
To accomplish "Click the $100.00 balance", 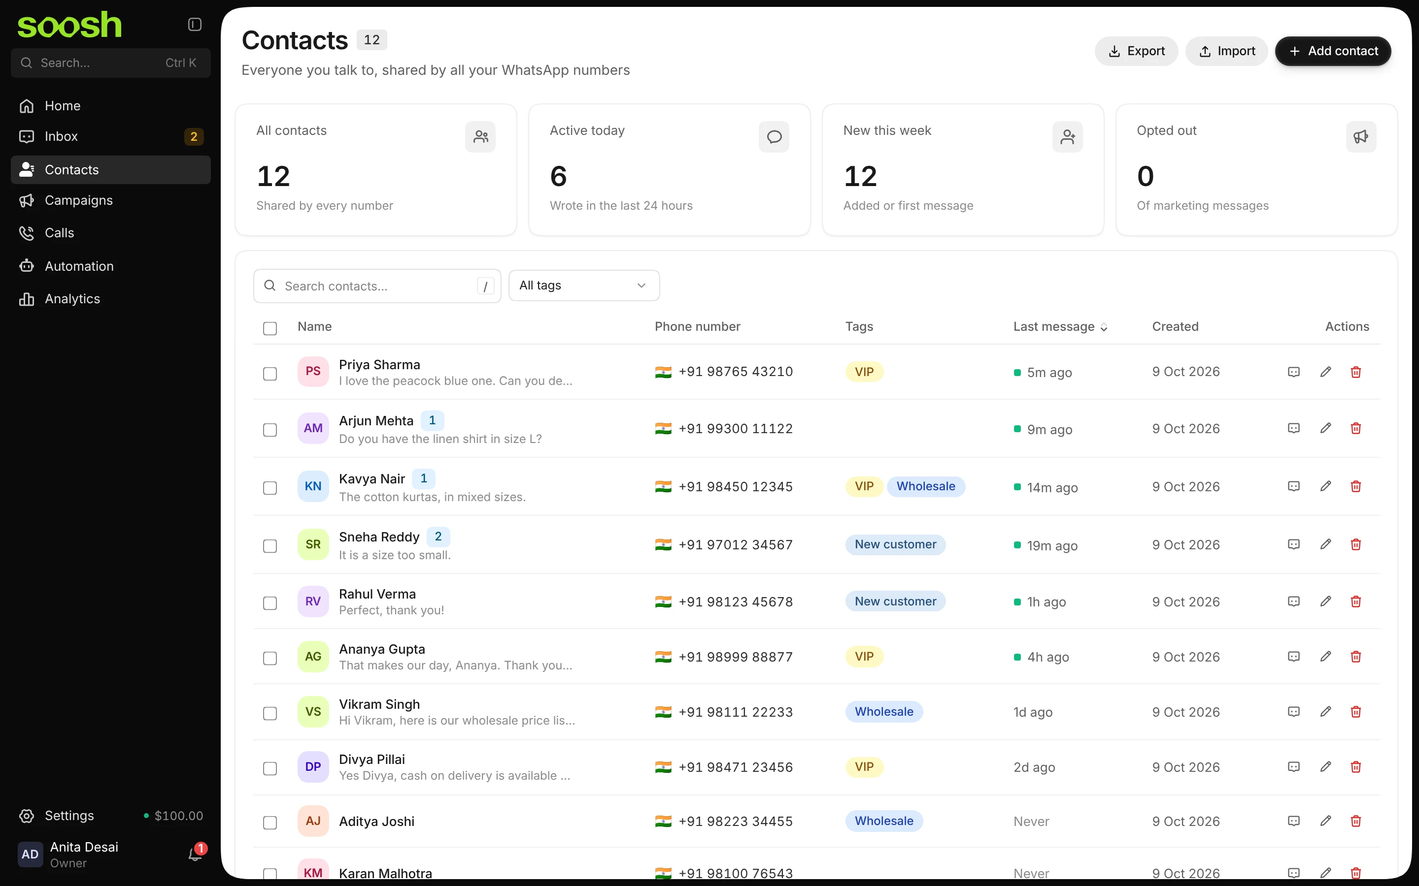I will [x=173, y=816].
